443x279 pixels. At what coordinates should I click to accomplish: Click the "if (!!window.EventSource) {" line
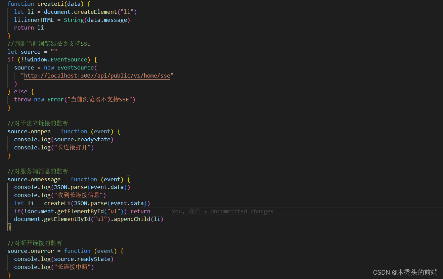[x=52, y=59]
